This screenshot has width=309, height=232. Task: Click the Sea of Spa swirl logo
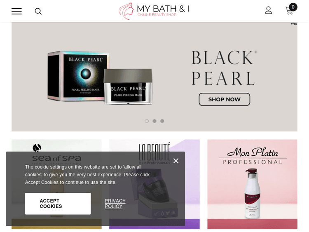click(x=37, y=148)
